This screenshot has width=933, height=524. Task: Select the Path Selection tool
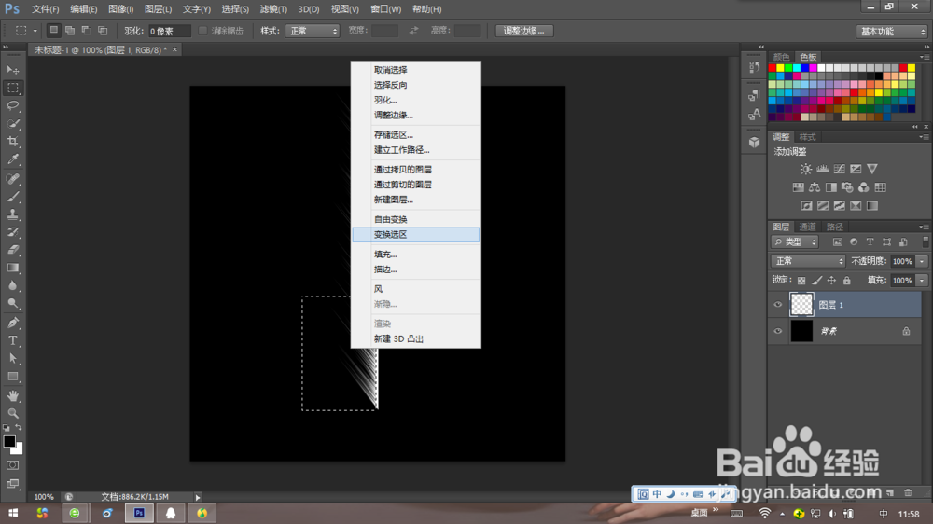[x=12, y=359]
